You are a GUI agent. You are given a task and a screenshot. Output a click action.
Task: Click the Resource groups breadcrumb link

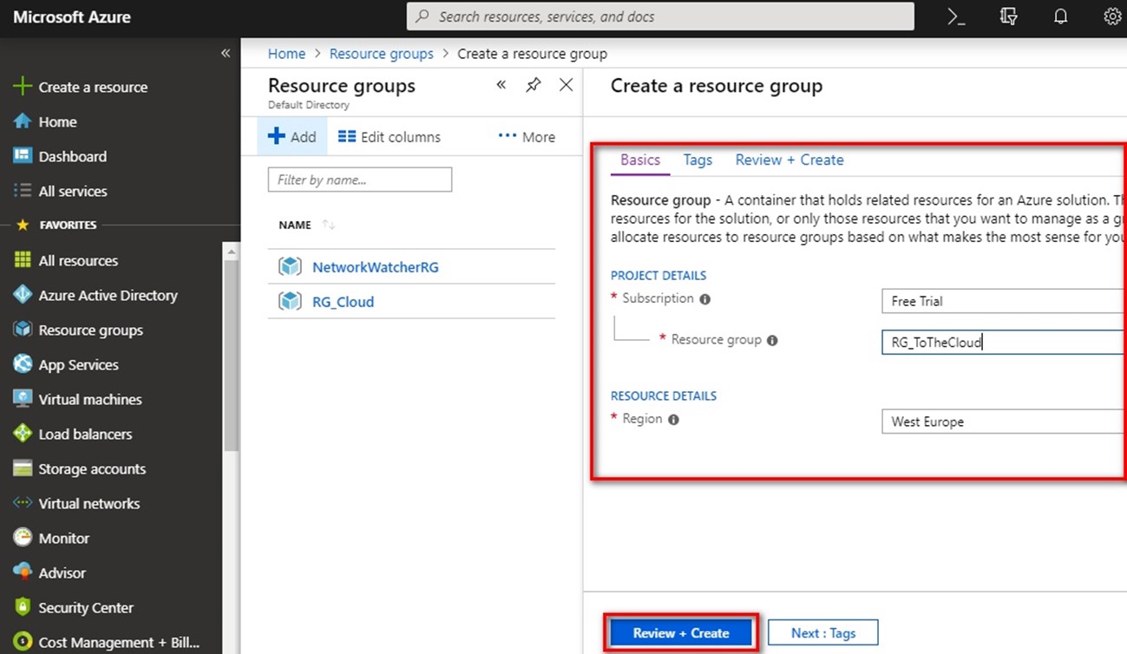pos(381,54)
